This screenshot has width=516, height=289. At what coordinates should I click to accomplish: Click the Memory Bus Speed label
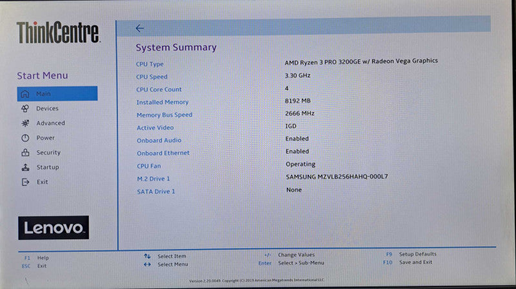[164, 115]
